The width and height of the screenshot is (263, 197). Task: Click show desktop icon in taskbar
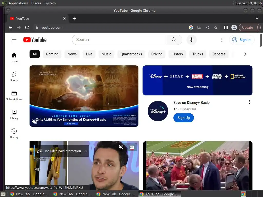coord(3,194)
